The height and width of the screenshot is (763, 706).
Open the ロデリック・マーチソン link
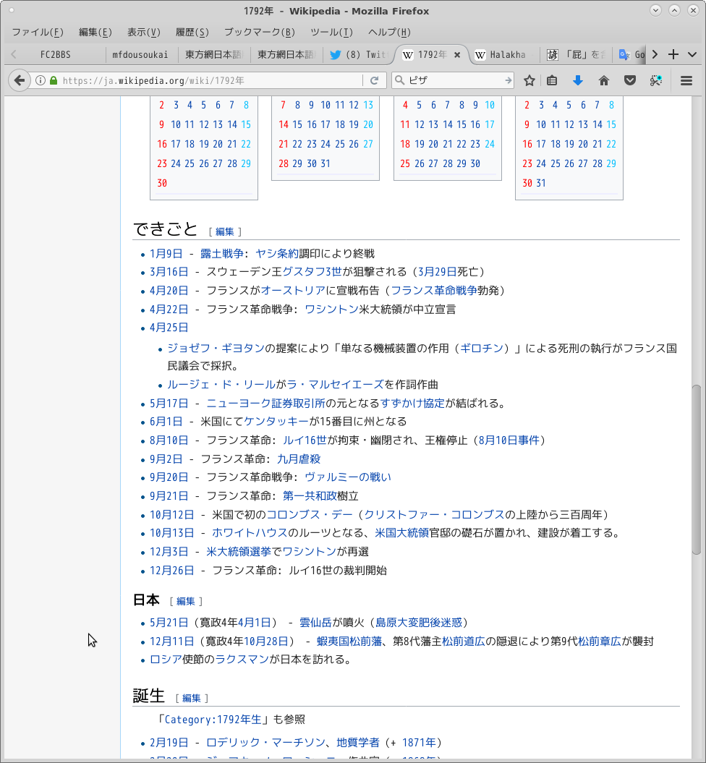click(x=265, y=743)
